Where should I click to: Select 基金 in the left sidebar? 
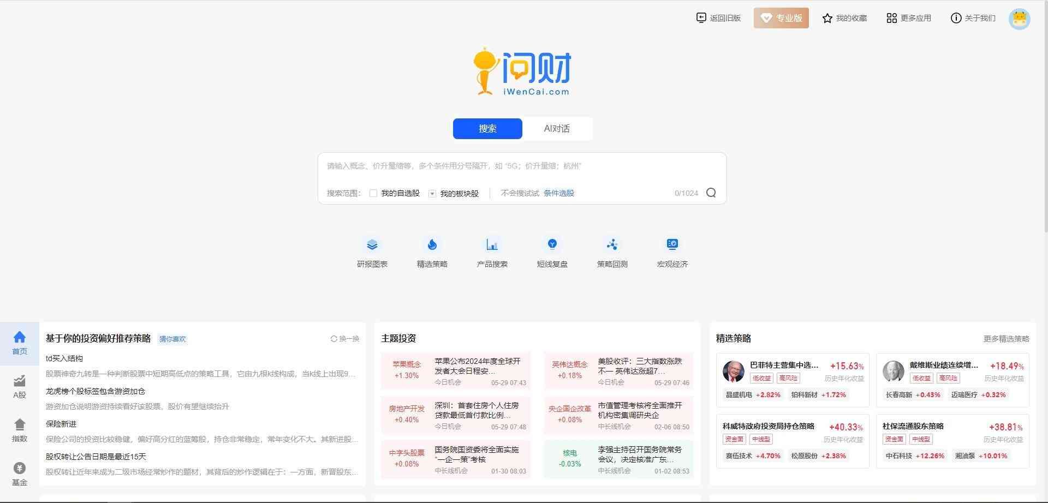tap(19, 472)
